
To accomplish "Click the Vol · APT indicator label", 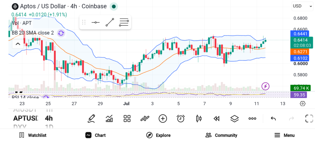I will pyautogui.click(x=22, y=23).
